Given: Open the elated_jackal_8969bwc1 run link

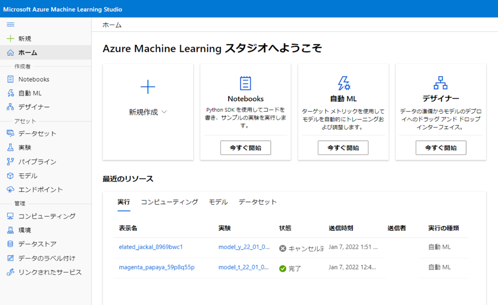Looking at the screenshot, I should 151,247.
